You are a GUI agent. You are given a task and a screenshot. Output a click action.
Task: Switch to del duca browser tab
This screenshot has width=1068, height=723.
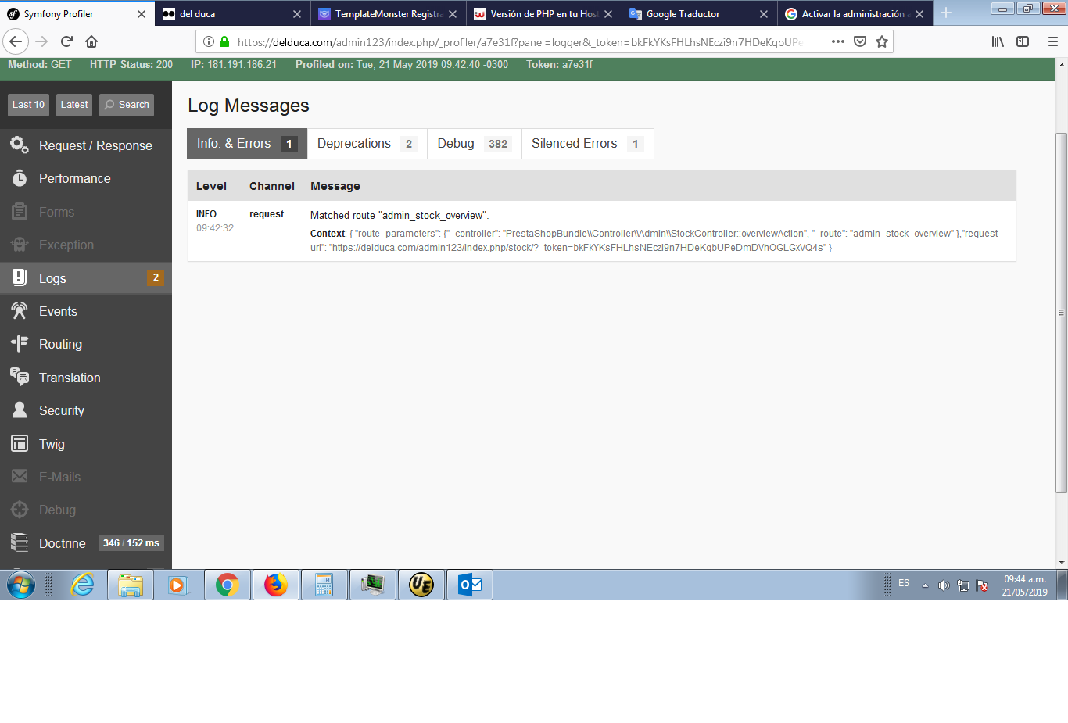pyautogui.click(x=232, y=14)
